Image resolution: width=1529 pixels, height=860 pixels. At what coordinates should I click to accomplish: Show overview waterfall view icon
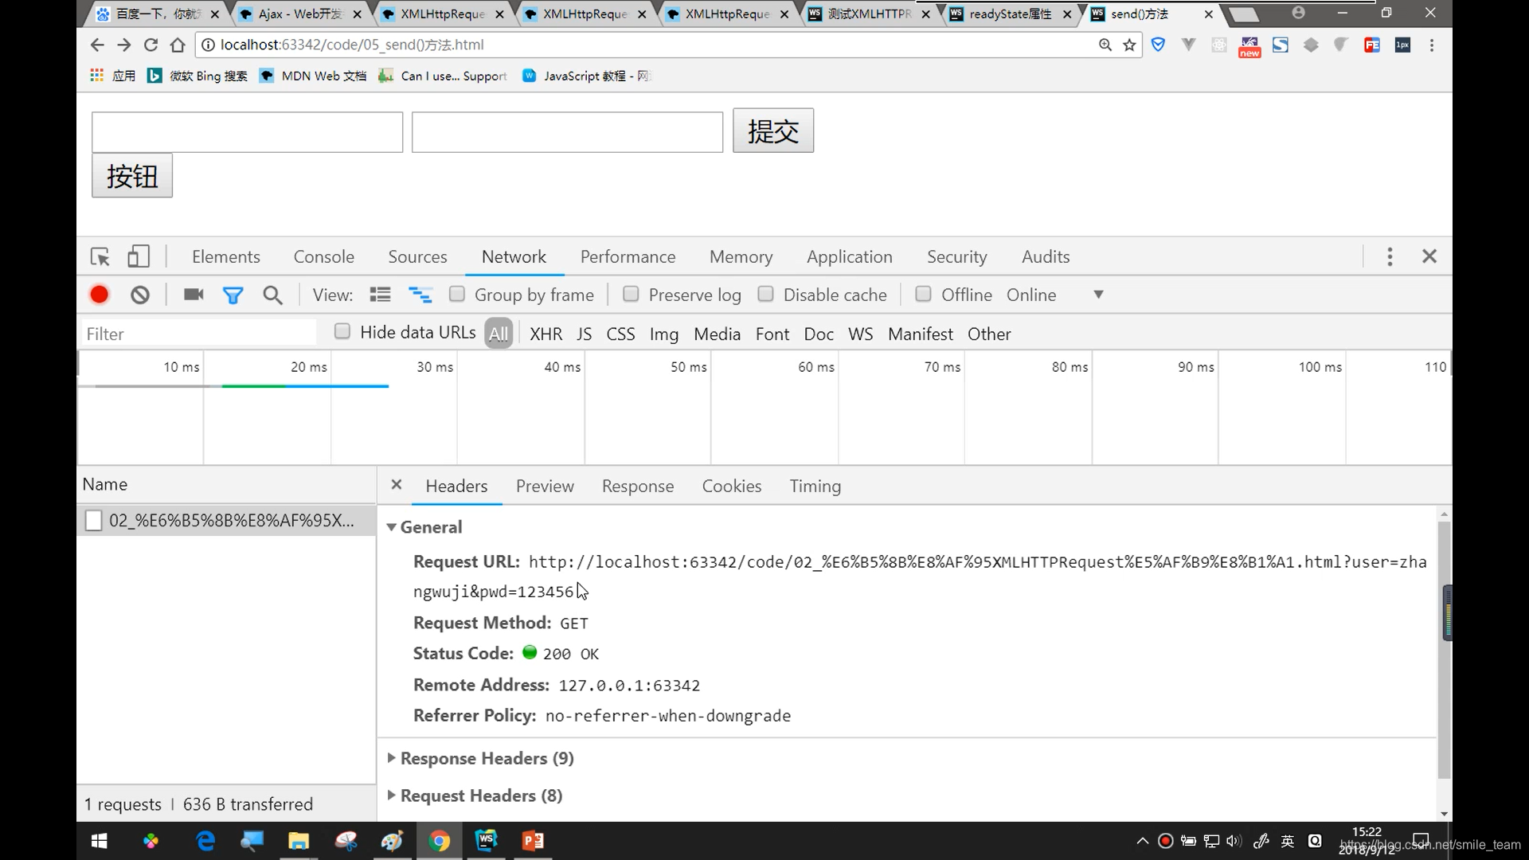tap(420, 295)
